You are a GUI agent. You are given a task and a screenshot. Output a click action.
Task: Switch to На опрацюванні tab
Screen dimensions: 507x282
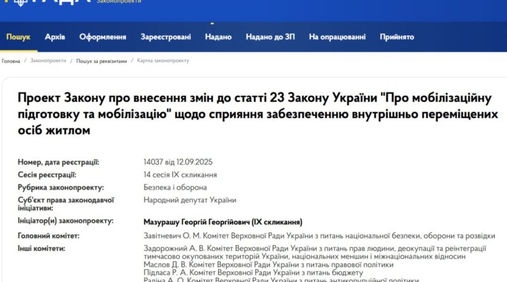point(337,37)
